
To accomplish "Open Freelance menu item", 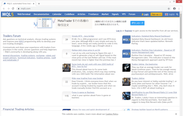I will [93, 14].
